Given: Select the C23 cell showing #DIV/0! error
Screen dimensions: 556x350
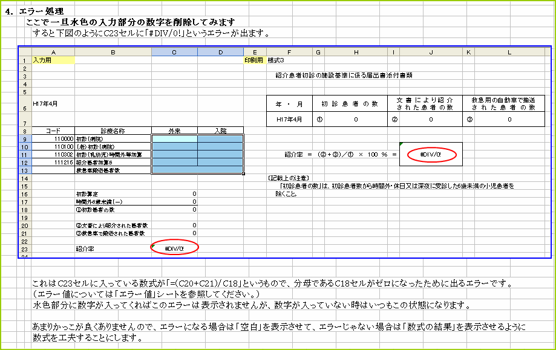Looking at the screenshot, I should coord(174,248).
